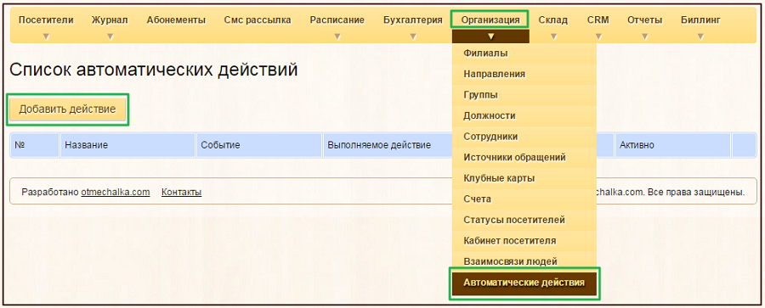Choose Должности from the dropdown

(x=524, y=115)
